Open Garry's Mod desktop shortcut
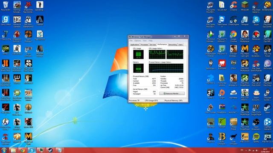The width and height of the screenshot is (273, 153). coord(6,21)
